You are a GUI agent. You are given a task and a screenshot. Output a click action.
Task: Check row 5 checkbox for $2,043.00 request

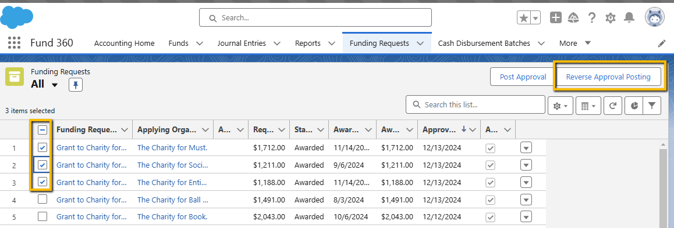pos(42,216)
